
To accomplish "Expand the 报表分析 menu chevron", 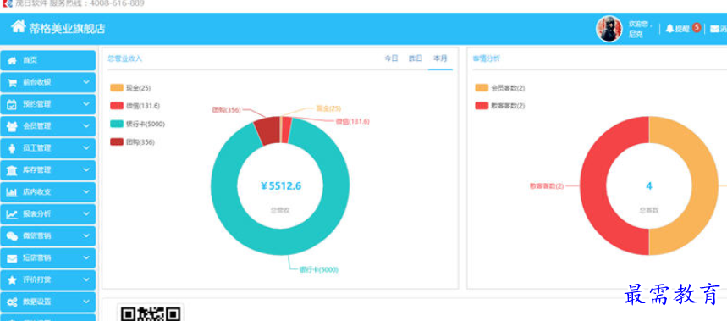I will 86,213.
